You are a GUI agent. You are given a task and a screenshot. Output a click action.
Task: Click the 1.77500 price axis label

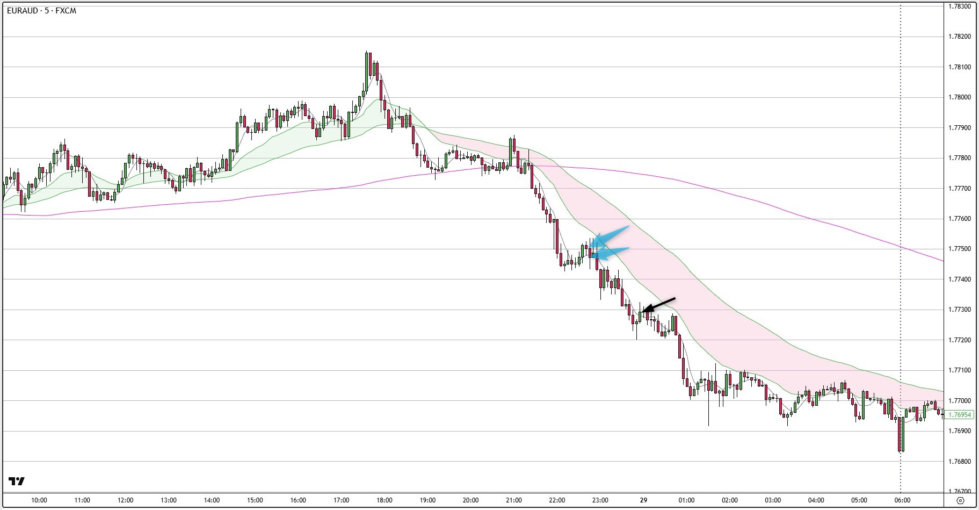[x=960, y=249]
